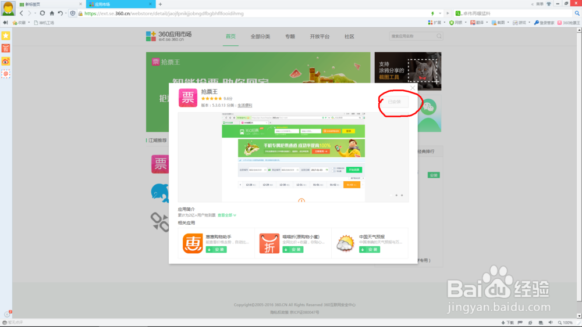Open the settings gear at sidebar bottom
The width and height of the screenshot is (582, 327).
7,314
